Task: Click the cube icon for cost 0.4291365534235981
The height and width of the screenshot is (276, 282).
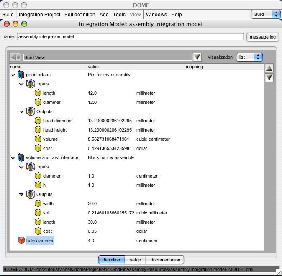Action: point(38,148)
